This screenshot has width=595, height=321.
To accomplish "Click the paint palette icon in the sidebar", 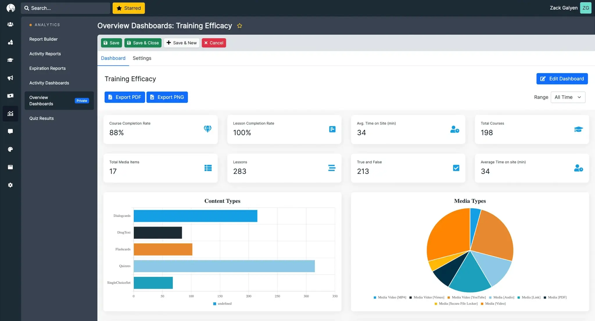I will 10,149.
